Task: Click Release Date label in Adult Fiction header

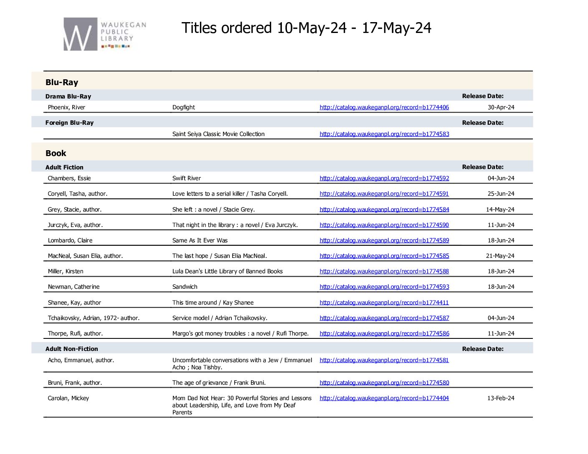Action: (x=483, y=167)
